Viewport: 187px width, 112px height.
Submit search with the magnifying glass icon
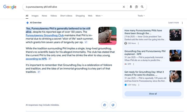coord(142,7)
